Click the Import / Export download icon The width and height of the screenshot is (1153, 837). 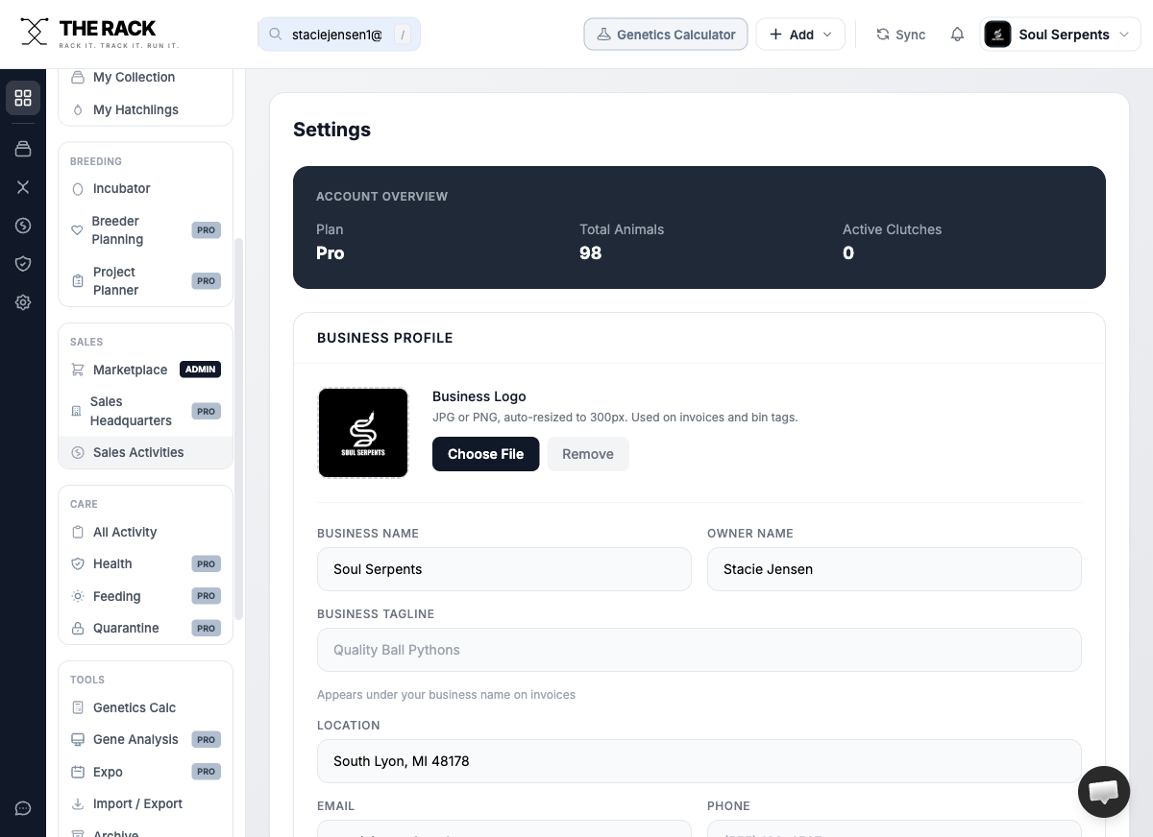78,803
